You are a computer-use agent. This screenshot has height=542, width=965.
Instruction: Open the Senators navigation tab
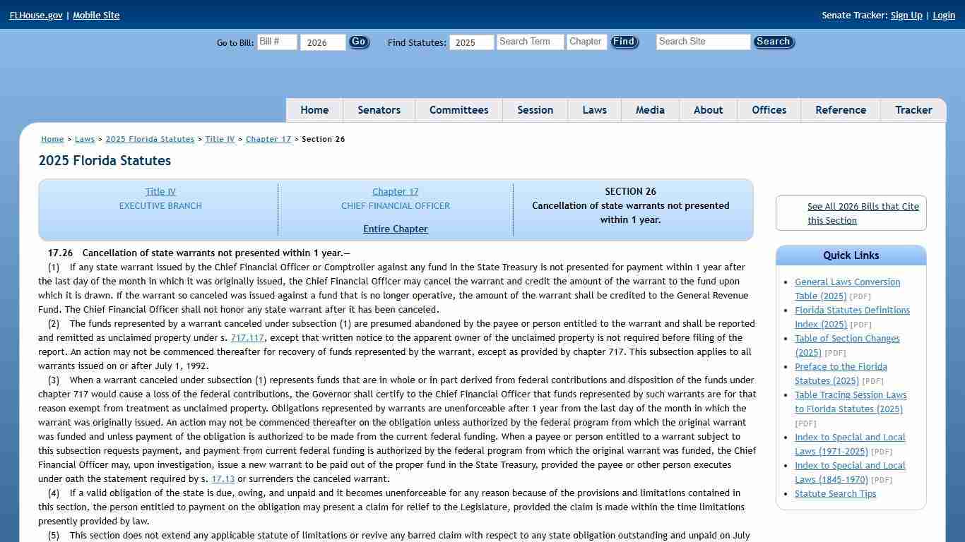379,110
